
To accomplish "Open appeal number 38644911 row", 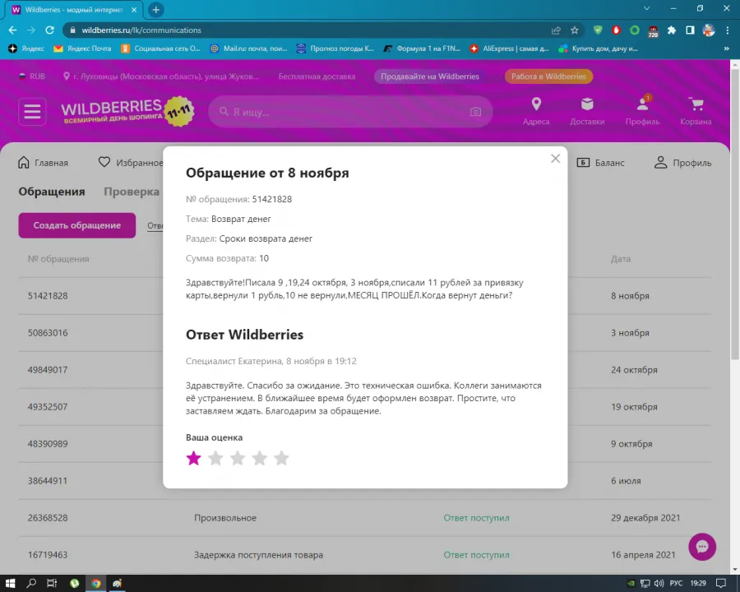I will click(x=365, y=480).
